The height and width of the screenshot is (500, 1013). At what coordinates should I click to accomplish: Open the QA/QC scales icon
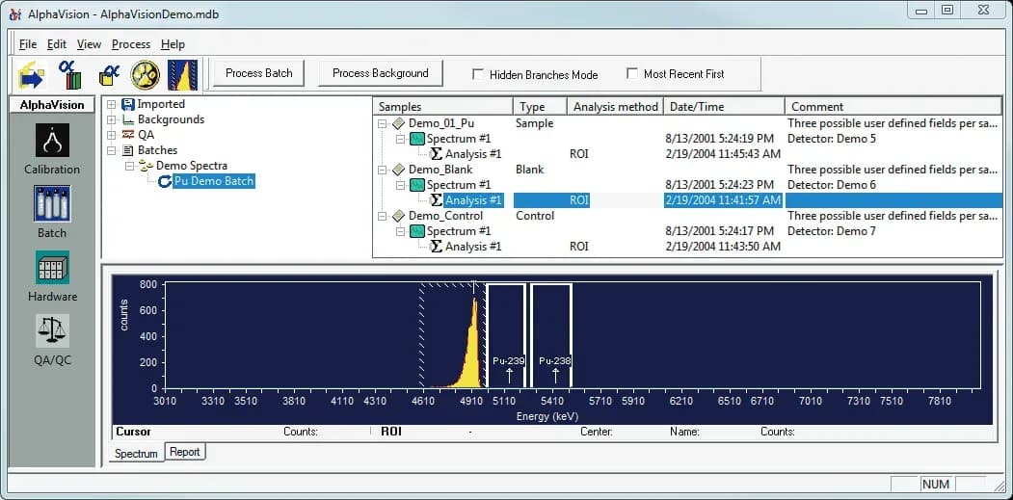click(x=52, y=330)
